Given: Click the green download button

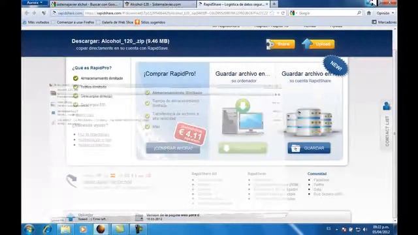Looking at the screenshot, I should 242,148.
